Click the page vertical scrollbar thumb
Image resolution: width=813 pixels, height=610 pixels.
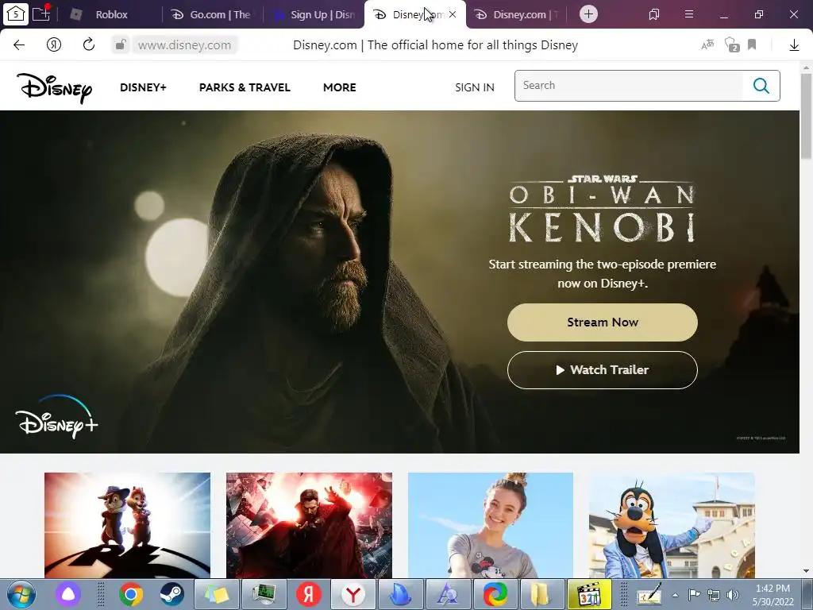(807, 116)
